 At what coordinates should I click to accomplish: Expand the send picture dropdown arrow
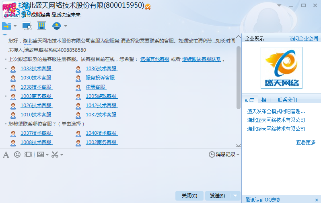(47, 155)
